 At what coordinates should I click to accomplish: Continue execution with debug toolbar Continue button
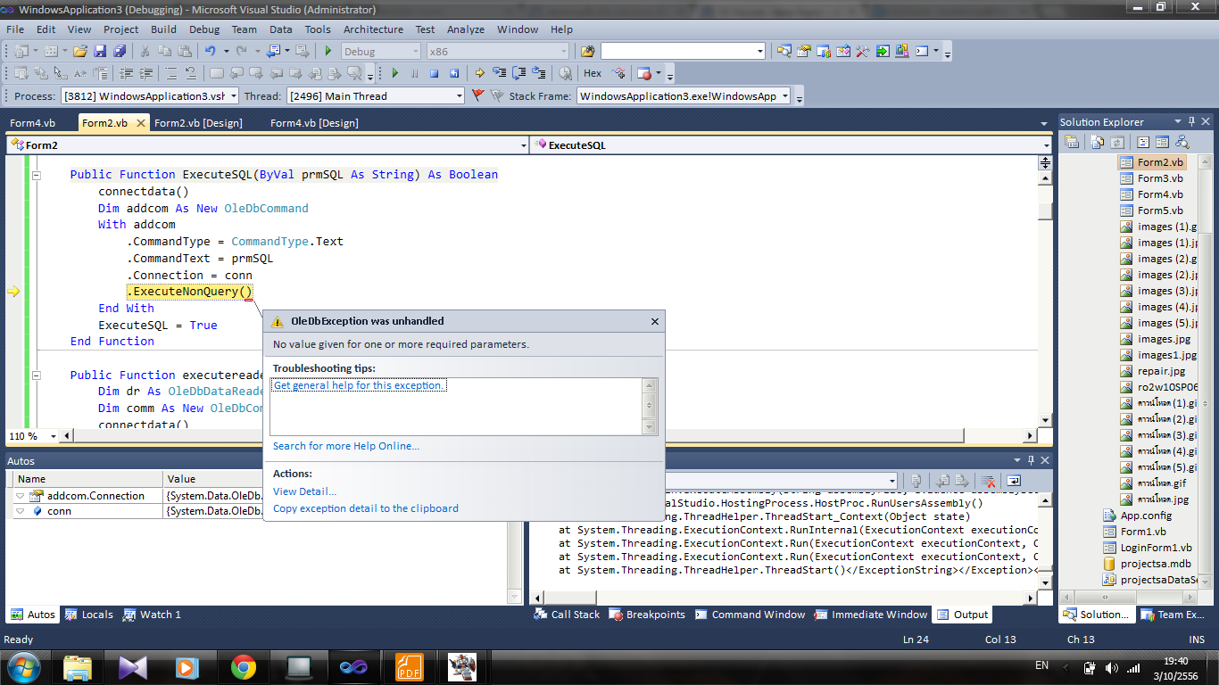(394, 73)
